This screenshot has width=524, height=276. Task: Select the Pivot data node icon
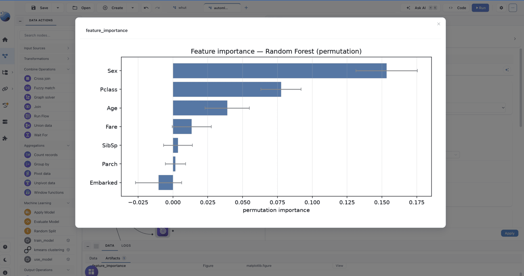[x=28, y=174]
